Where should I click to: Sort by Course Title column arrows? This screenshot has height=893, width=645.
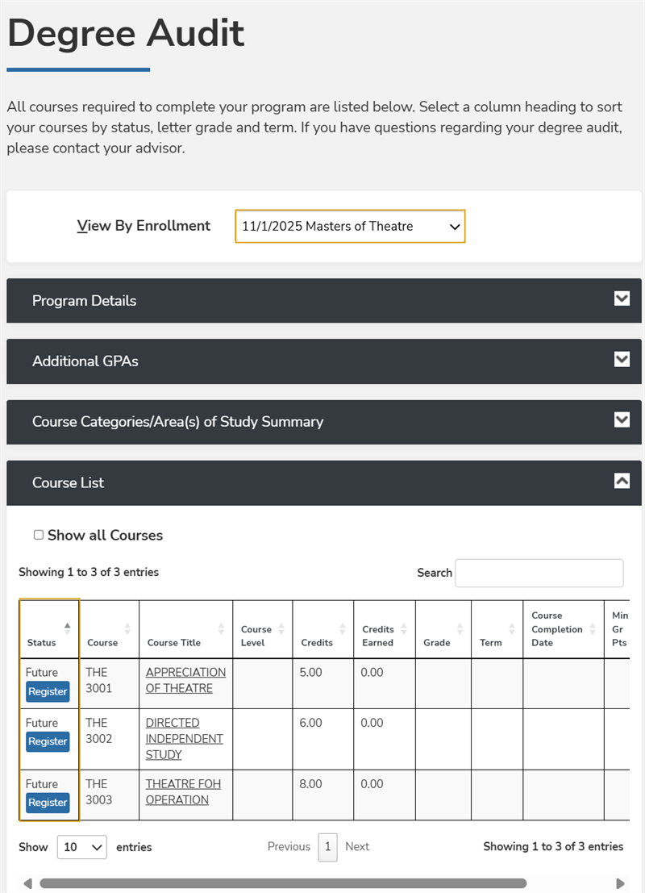221,628
